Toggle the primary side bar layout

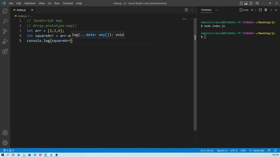pyautogui.click(x=241, y=3)
